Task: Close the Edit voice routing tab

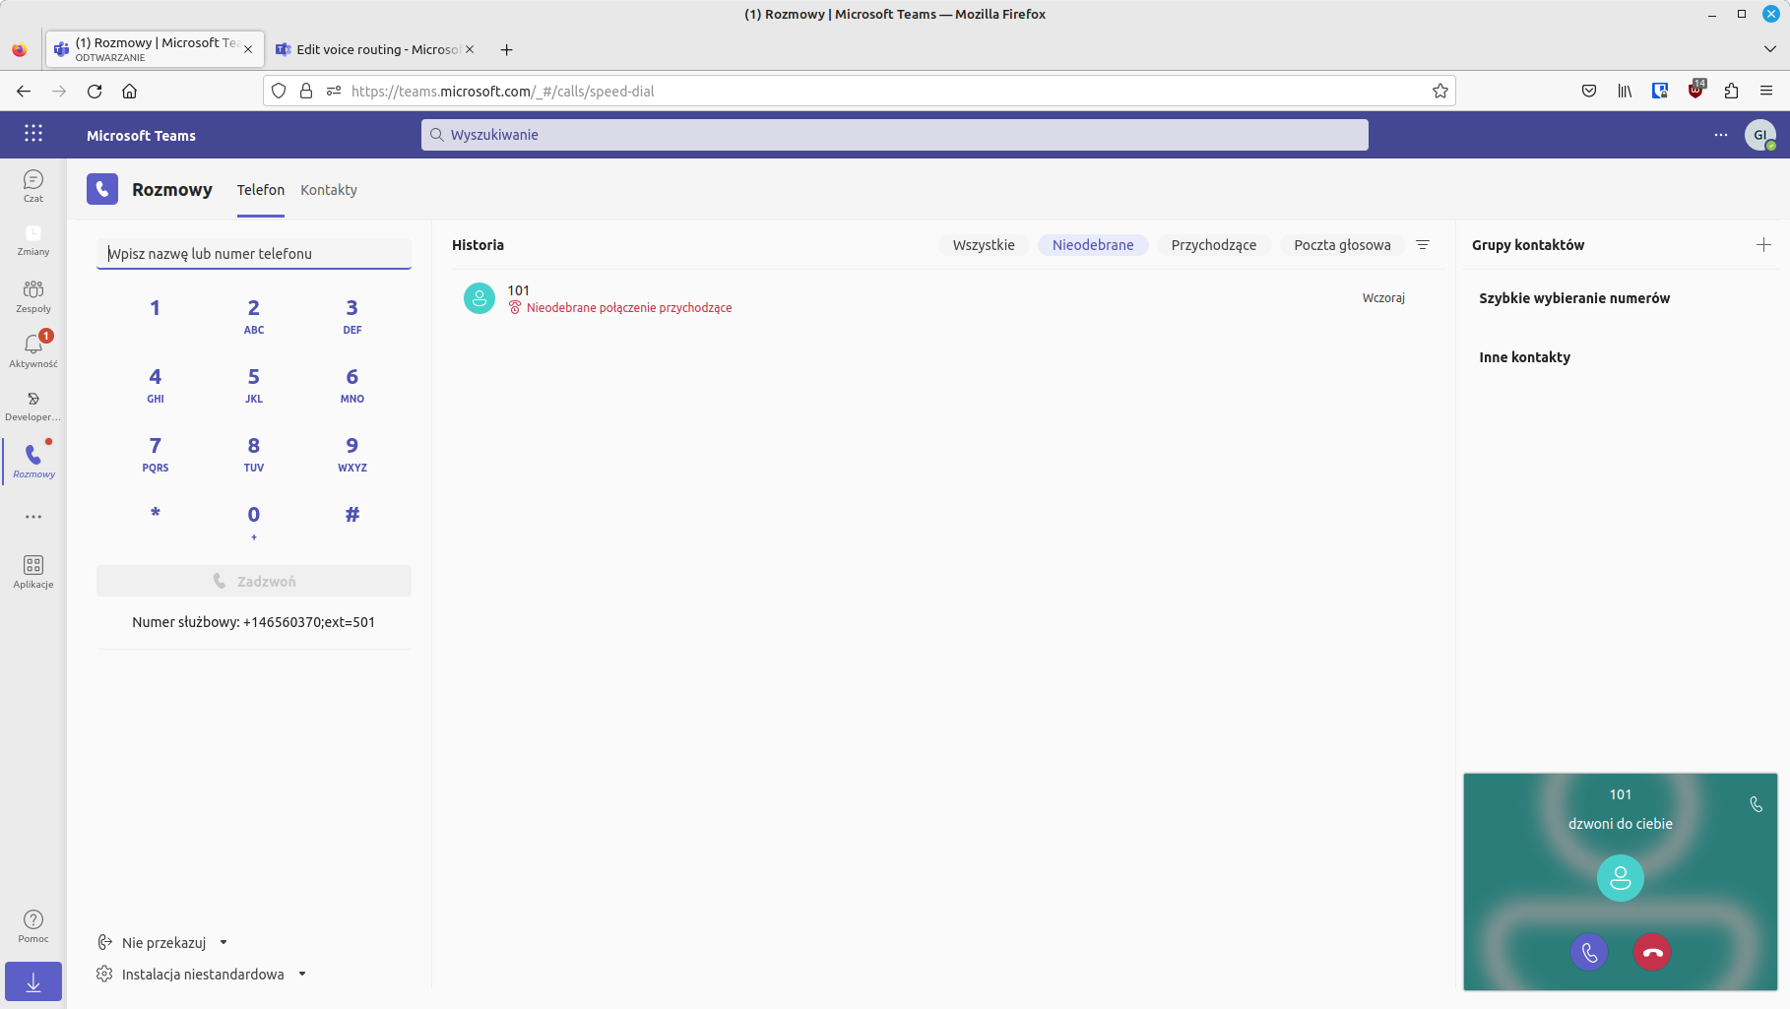Action: pos(470,49)
